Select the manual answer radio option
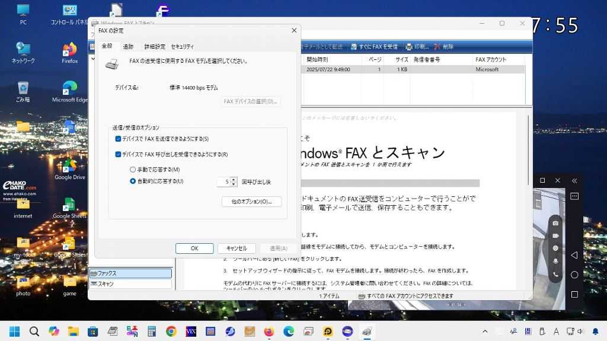This screenshot has height=341, width=607. 133,170
